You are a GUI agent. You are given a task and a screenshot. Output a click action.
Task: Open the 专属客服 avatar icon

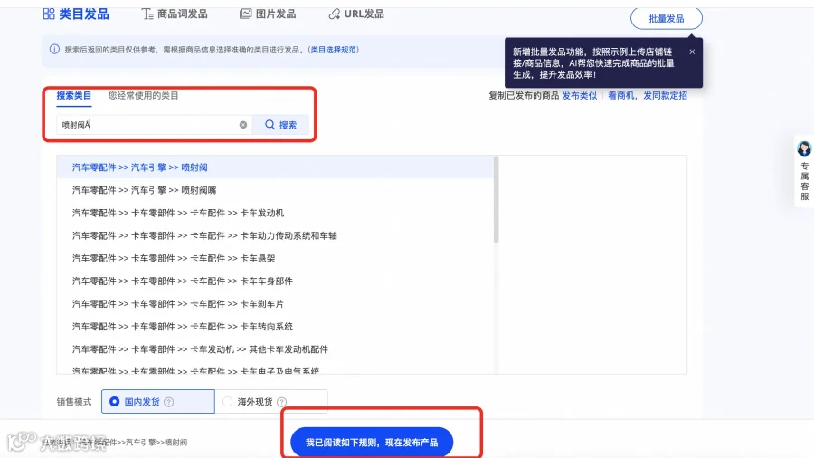[804, 148]
